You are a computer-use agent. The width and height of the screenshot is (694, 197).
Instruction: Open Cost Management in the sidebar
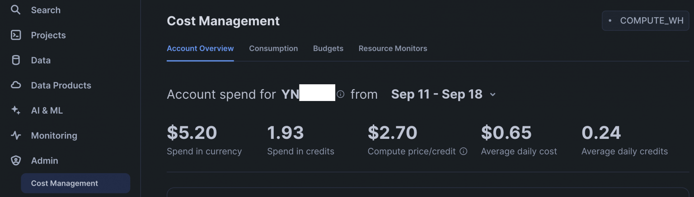65,183
